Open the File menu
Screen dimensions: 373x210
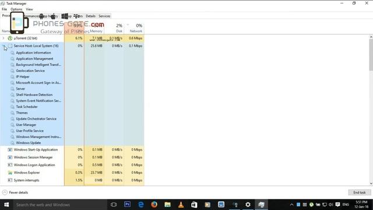(4, 9)
